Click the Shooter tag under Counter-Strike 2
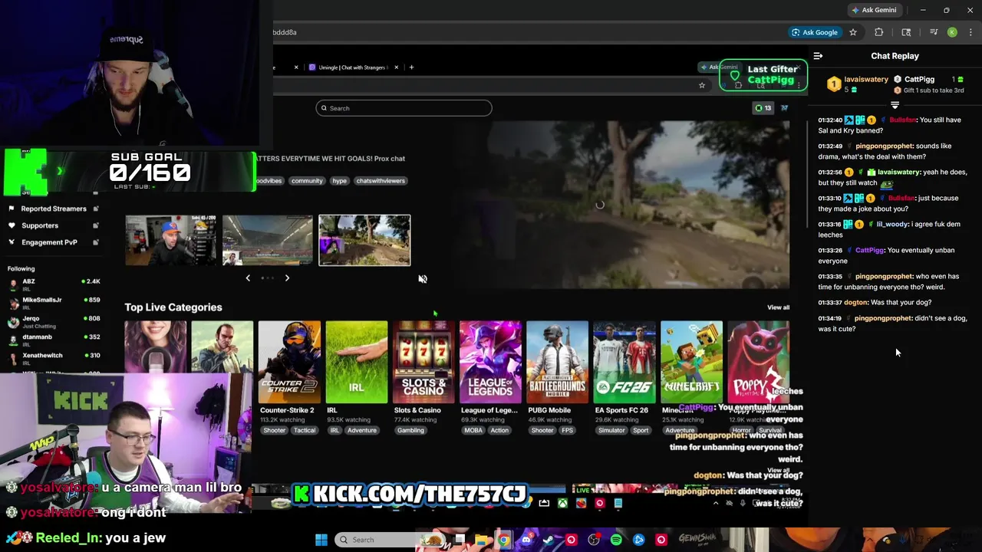982x552 pixels. click(x=274, y=431)
